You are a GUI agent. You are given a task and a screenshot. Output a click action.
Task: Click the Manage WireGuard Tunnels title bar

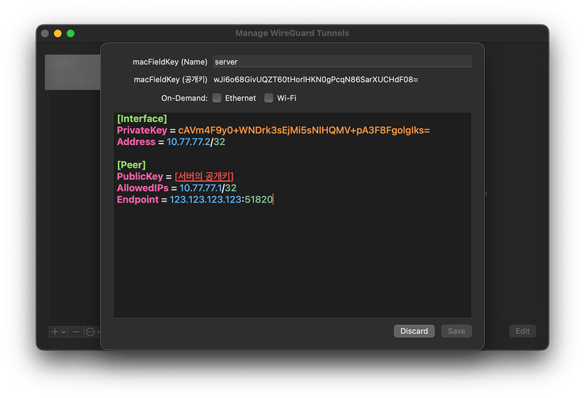[x=292, y=33]
